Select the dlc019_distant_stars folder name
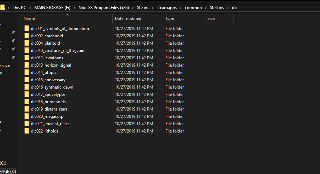Image resolution: width=320 pixels, height=174 pixels. pos(49,109)
